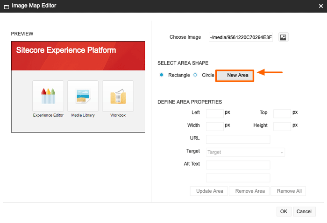Close the Image Map Editor dialog
The height and width of the screenshot is (223, 327).
(x=320, y=7)
